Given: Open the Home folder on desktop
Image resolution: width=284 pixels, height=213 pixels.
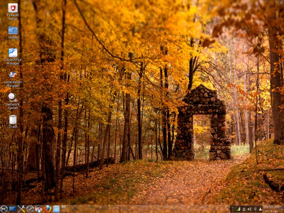Looking at the screenshot, I should (x=13, y=30).
